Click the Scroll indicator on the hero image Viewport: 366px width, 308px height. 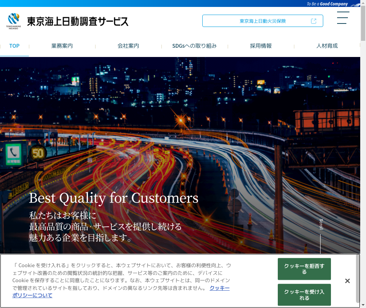tap(321, 224)
